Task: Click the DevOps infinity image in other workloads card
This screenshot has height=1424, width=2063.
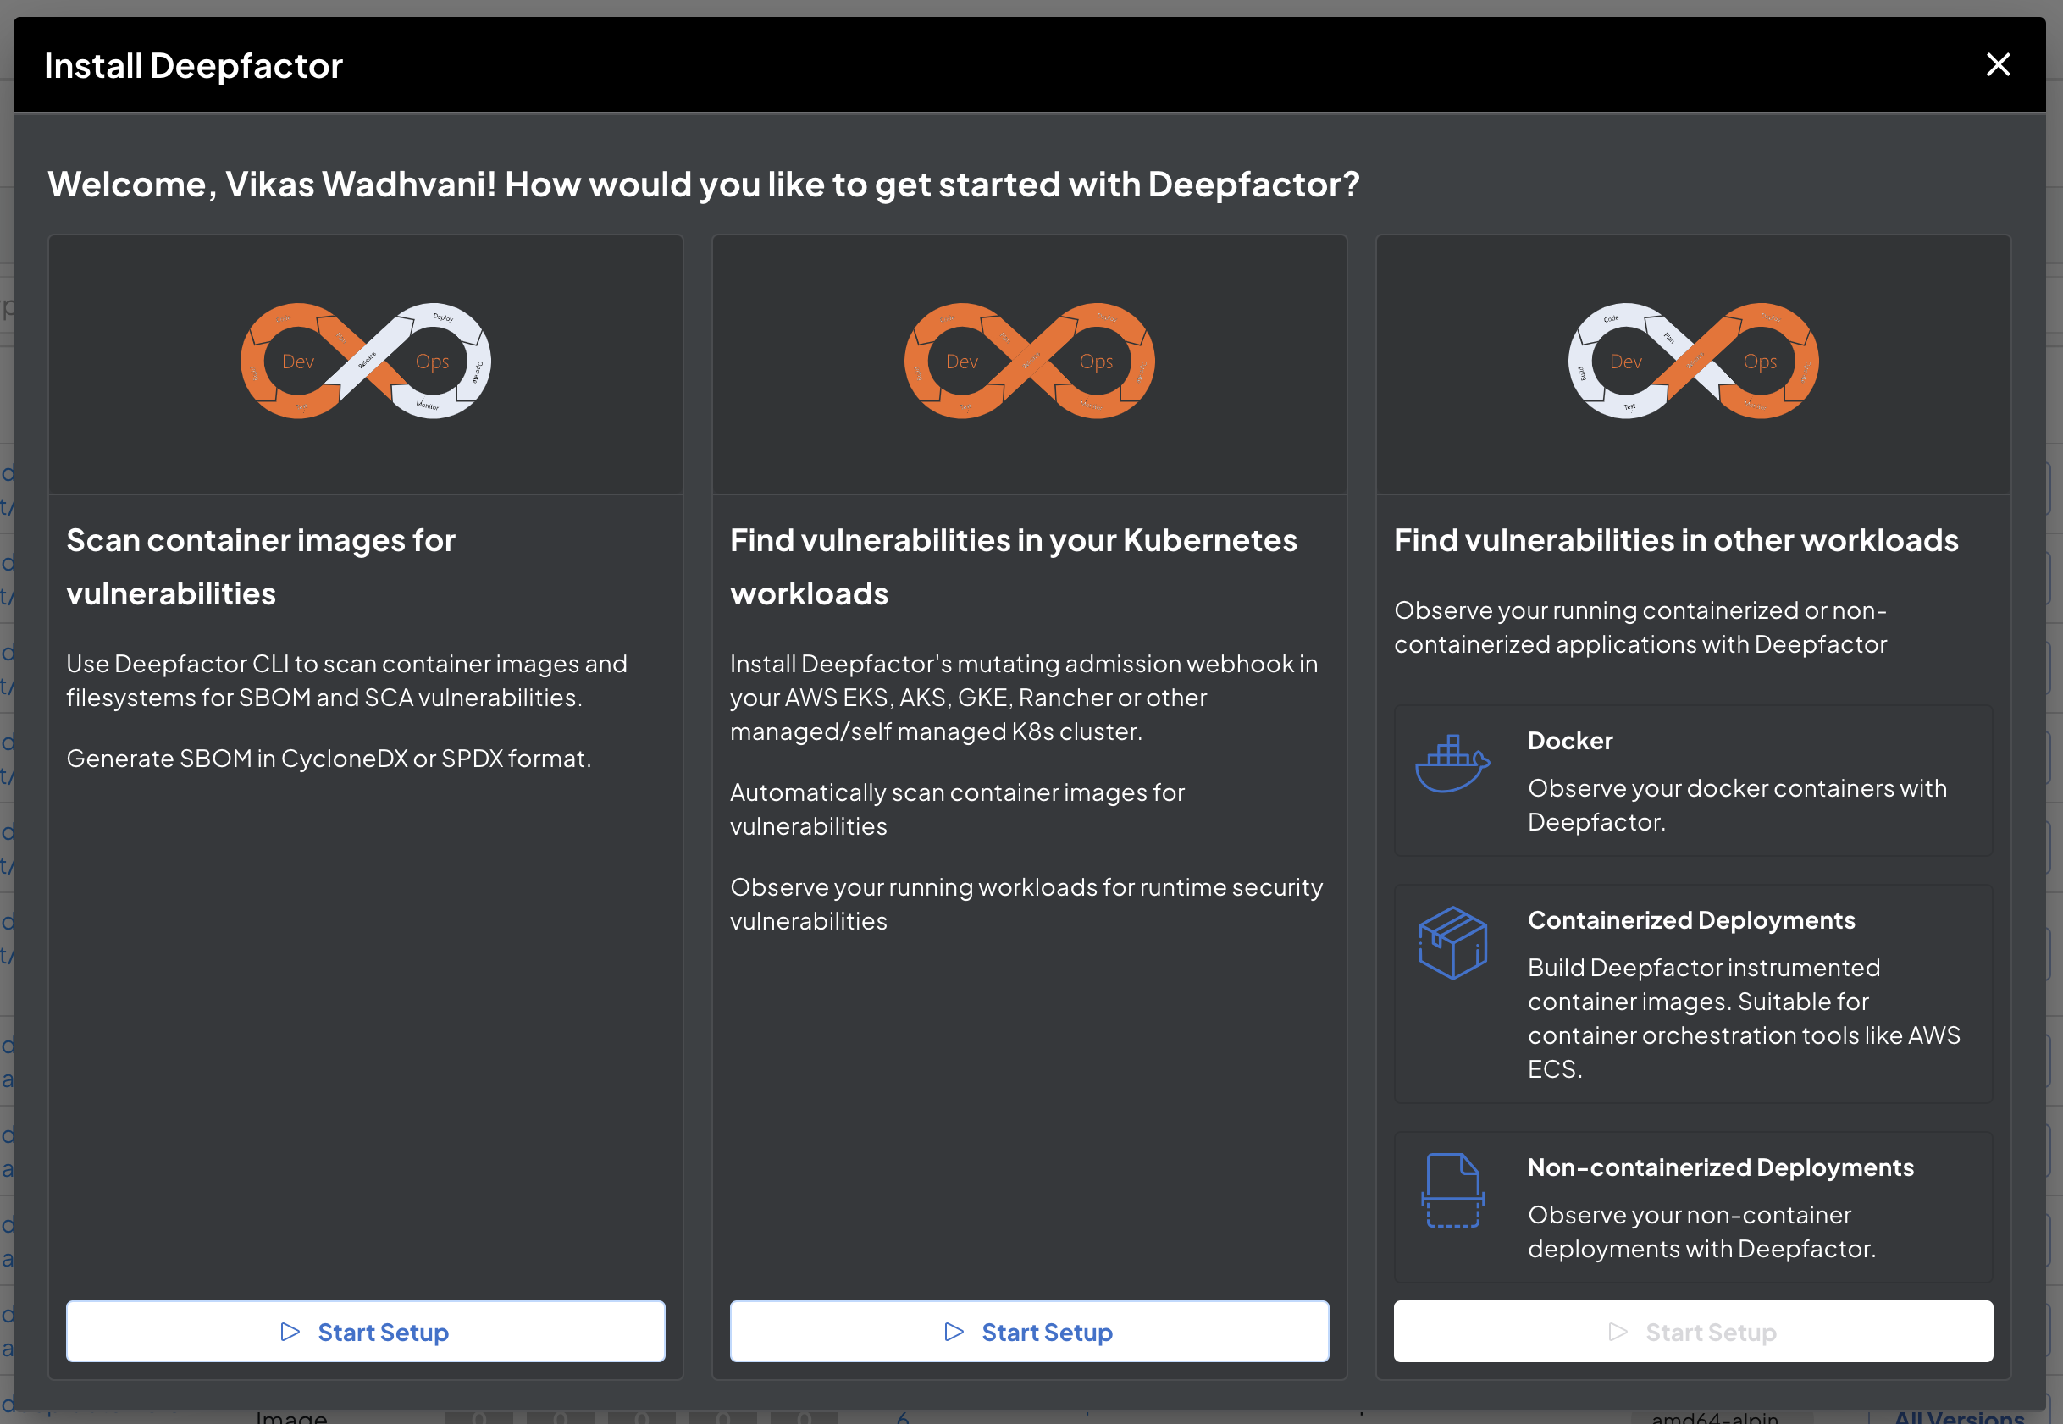Action: coord(1693,361)
